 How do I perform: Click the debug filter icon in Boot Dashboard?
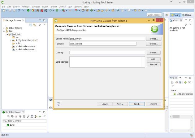(36, 116)
